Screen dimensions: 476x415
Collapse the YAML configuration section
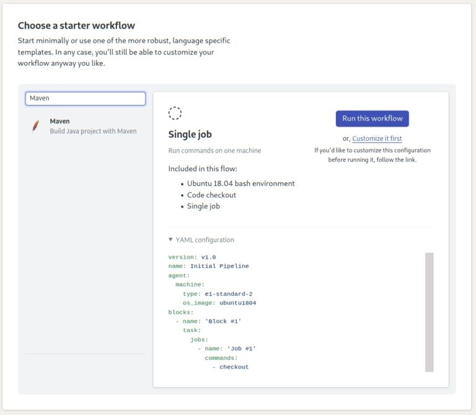click(x=201, y=239)
